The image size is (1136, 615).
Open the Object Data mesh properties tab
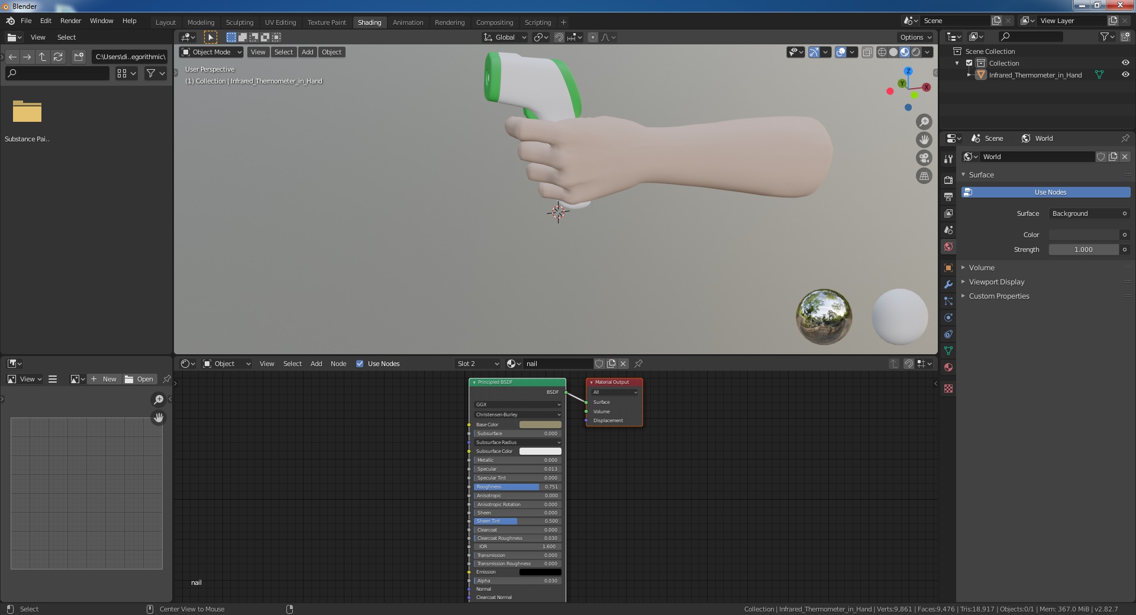tap(948, 351)
